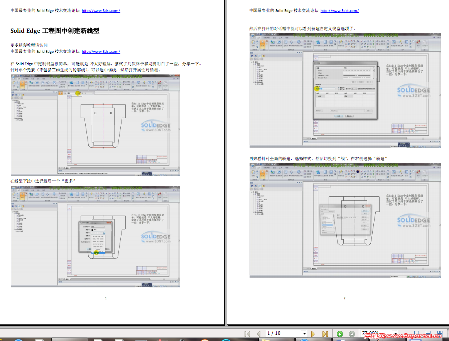Go to the previous page

pos(259,334)
